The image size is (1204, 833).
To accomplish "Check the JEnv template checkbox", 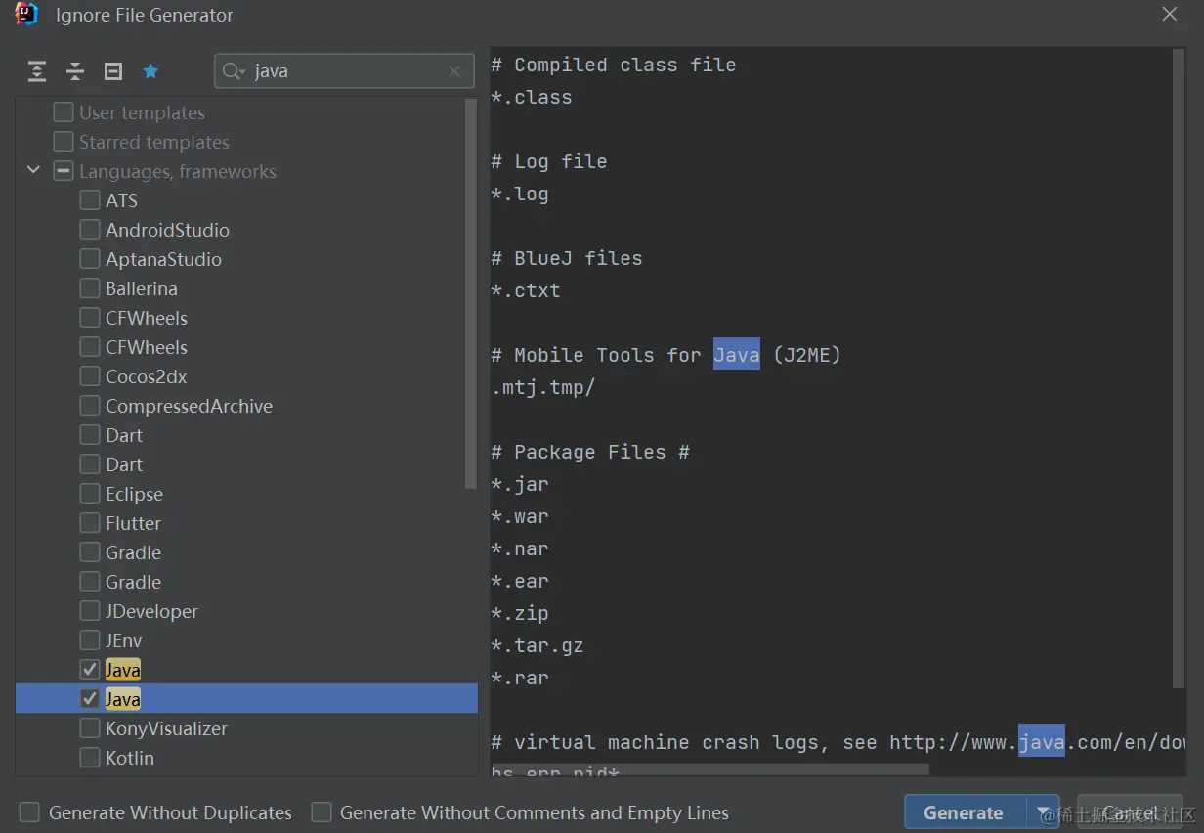I will (90, 640).
